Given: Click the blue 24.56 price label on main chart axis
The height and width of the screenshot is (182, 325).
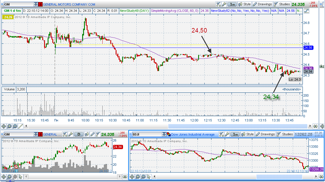Looking at the screenshot, I should click(308, 48).
